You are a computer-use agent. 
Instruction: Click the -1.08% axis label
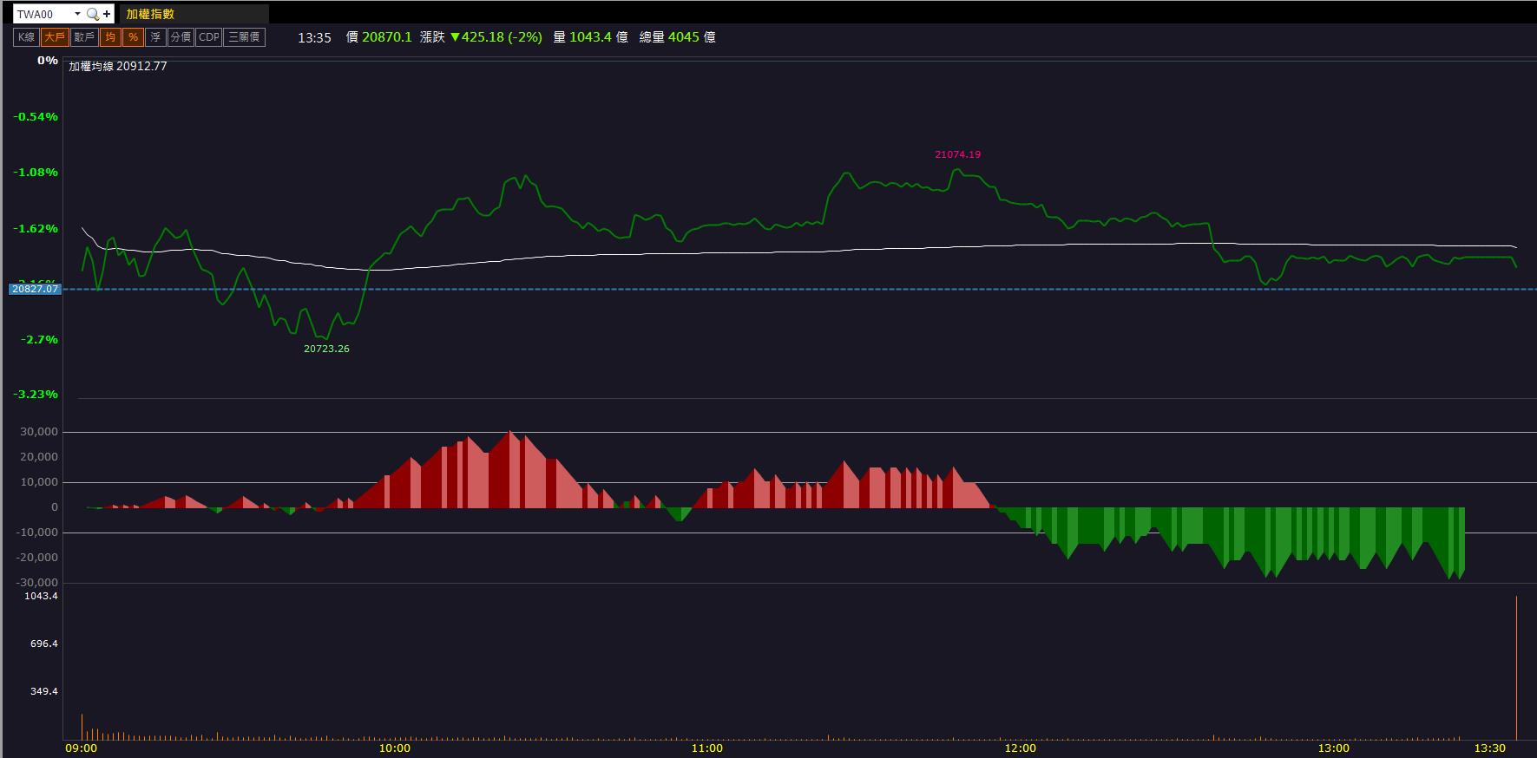36,173
